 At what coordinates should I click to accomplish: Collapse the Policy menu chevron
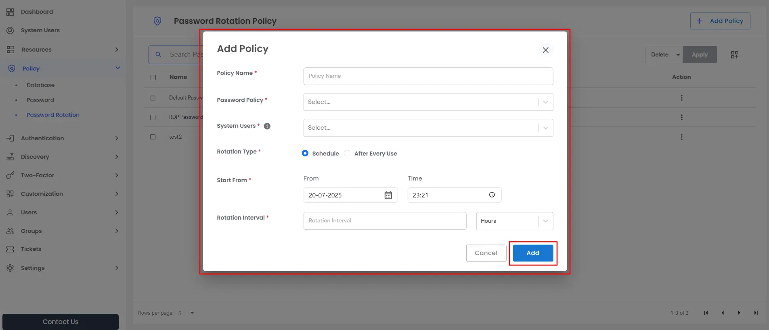(117, 68)
